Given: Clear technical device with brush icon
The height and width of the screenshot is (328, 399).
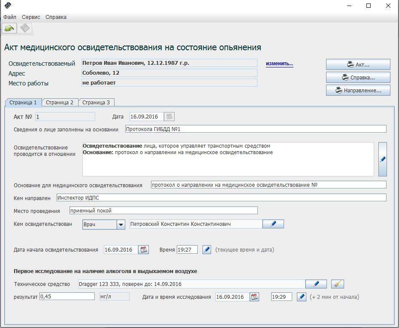Looking at the screenshot, I should pyautogui.click(x=338, y=284).
